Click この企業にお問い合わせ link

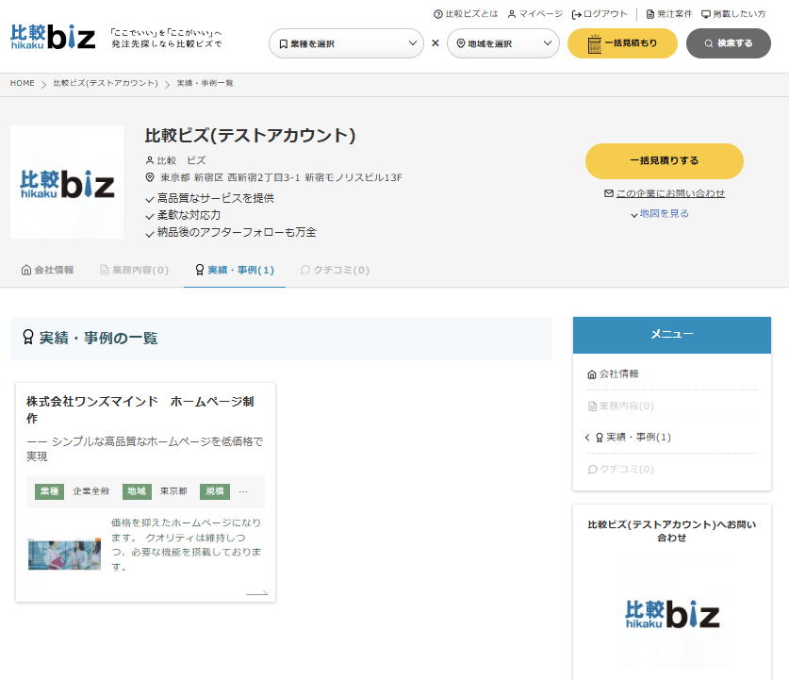click(x=665, y=193)
